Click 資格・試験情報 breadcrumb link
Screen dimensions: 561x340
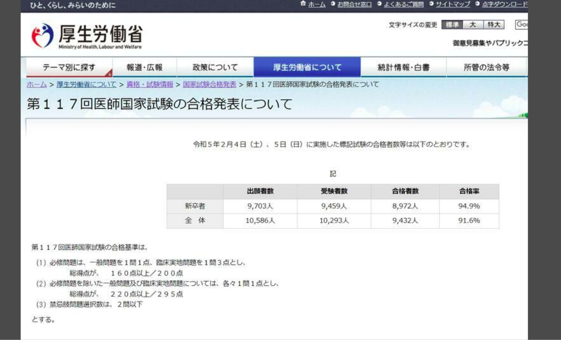coord(149,85)
